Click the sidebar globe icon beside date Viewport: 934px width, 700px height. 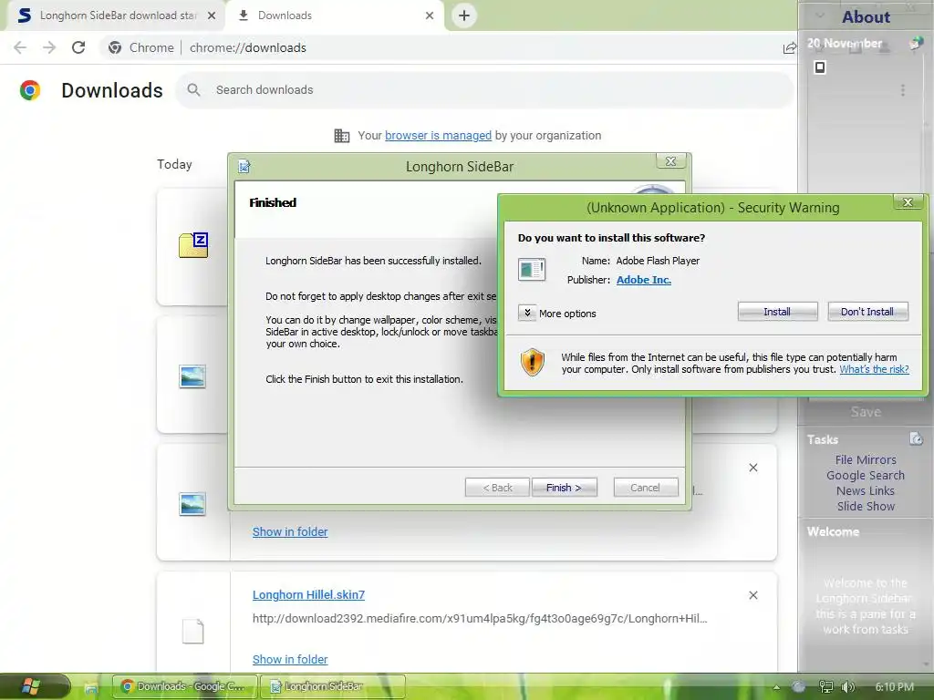tap(916, 44)
